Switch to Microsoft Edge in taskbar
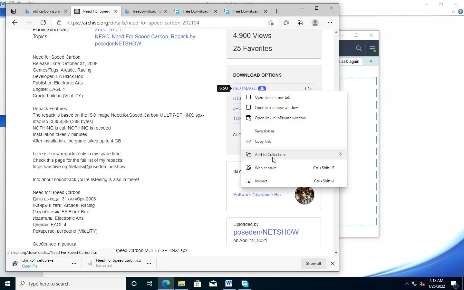This screenshot has height=290, width=464. tap(166, 284)
